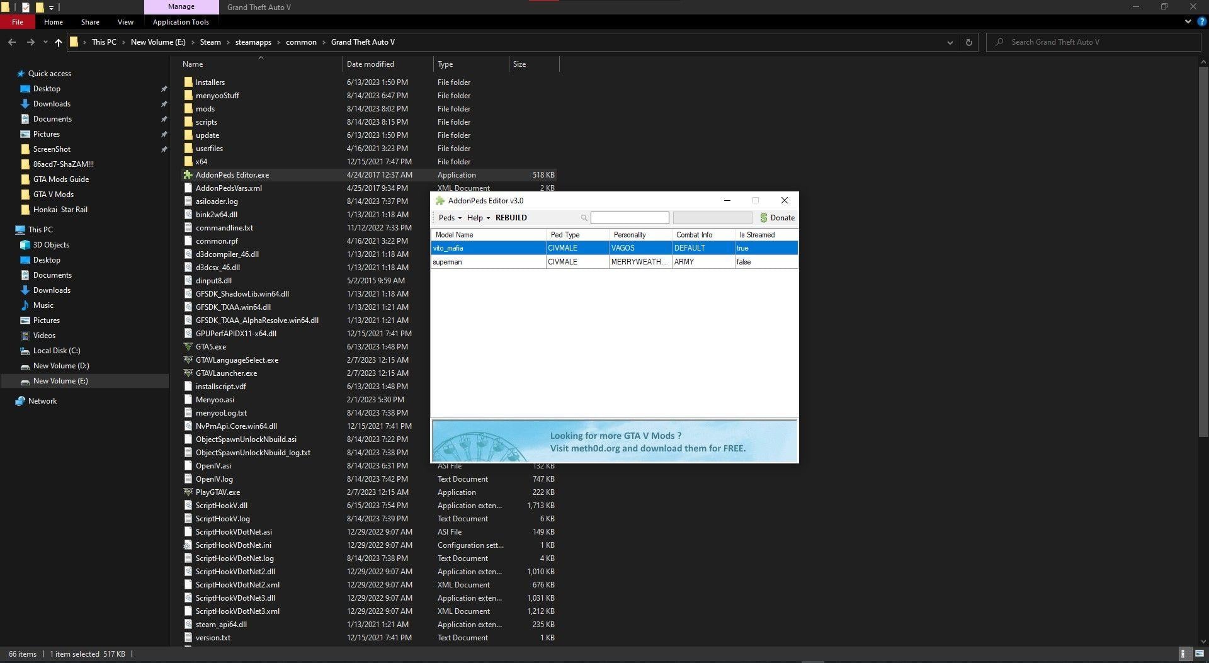Click the meth0d.org mods banner
The image size is (1209, 663).
(615, 441)
